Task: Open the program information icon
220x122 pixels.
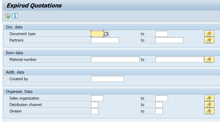Action: pyautogui.click(x=15, y=16)
